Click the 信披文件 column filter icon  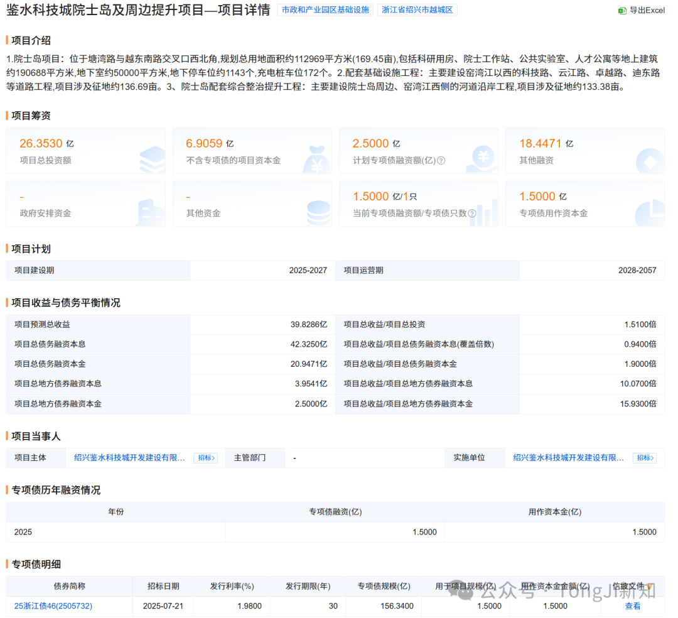(649, 587)
